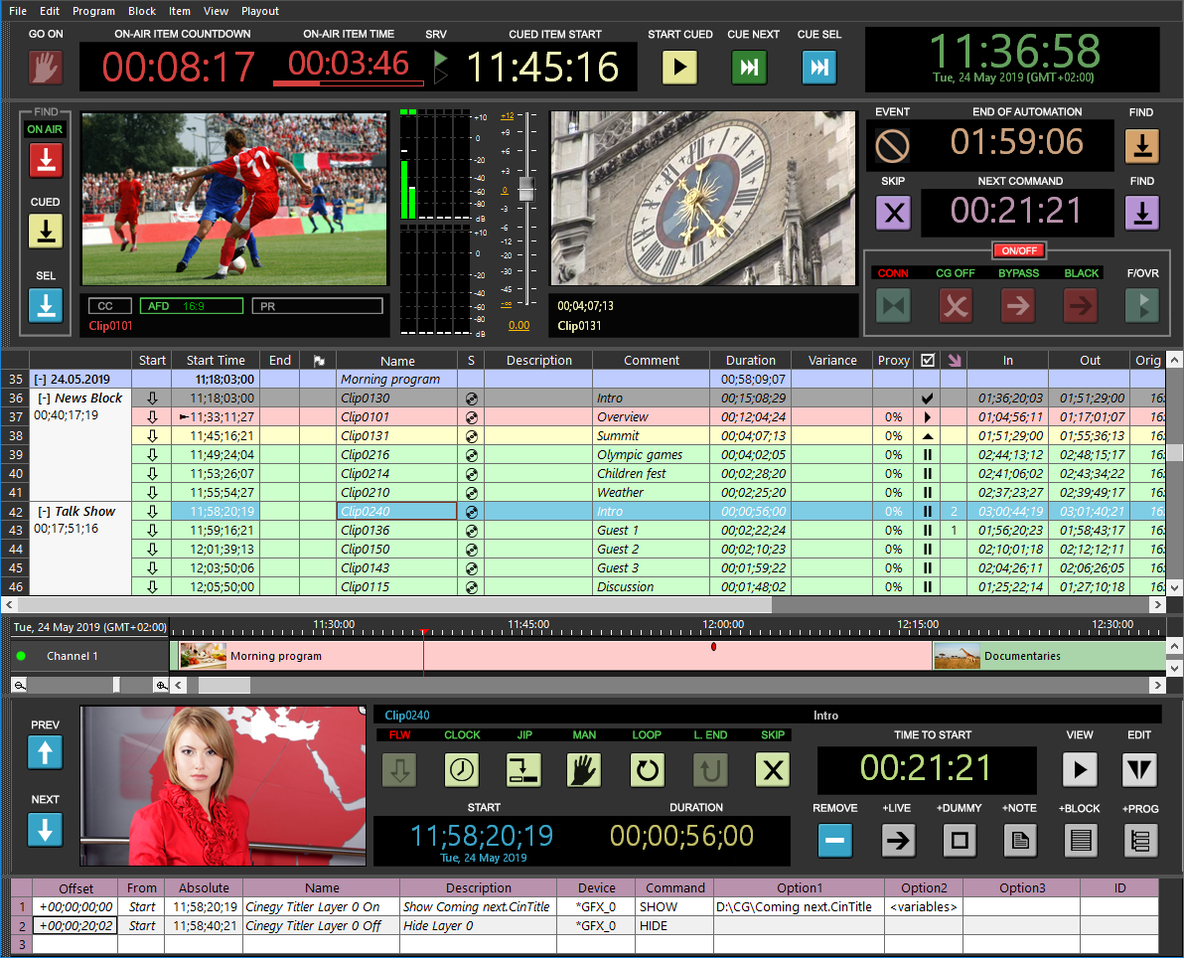Click the F/OVR play button
This screenshot has width=1184, height=958.
click(x=1142, y=306)
